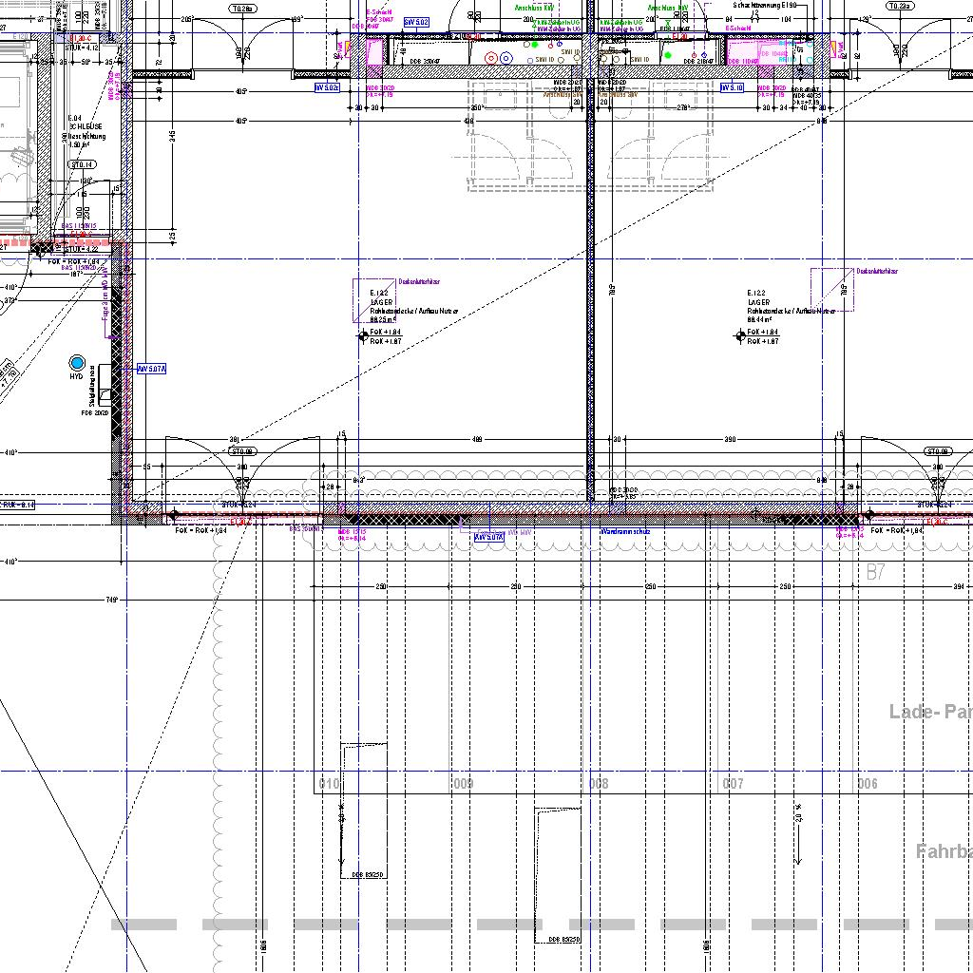Click the WV 5.10 boxed tag
This screenshot has width=973, height=973.
click(733, 88)
